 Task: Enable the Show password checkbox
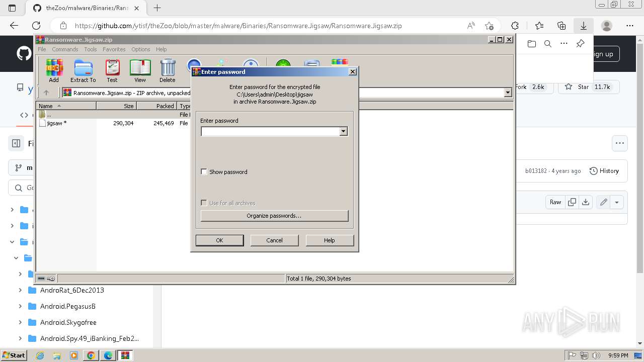[x=204, y=172]
